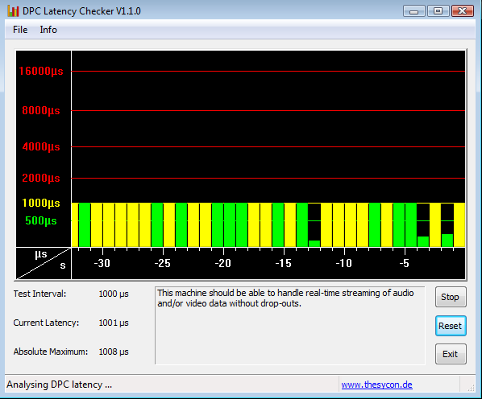Minimize the DPC Latency Checker window
This screenshot has height=399, width=482.
[x=414, y=11]
